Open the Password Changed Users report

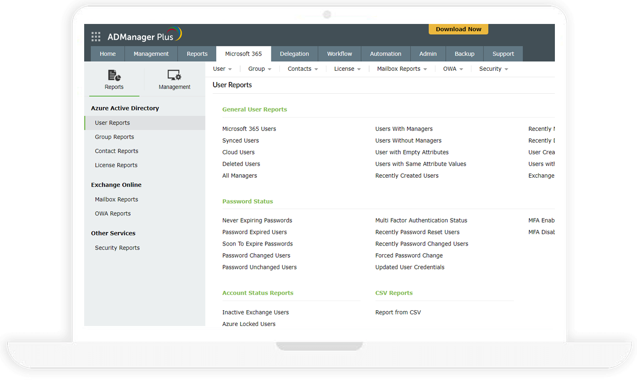tap(256, 256)
